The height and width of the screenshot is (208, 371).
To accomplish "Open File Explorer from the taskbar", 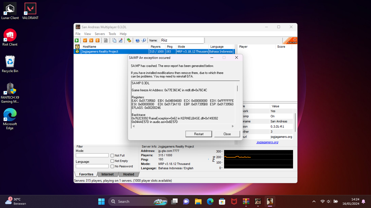I will [x=198, y=201].
